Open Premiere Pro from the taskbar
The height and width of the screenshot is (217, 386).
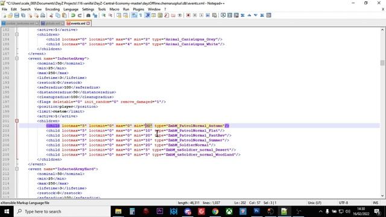[x=160, y=212]
